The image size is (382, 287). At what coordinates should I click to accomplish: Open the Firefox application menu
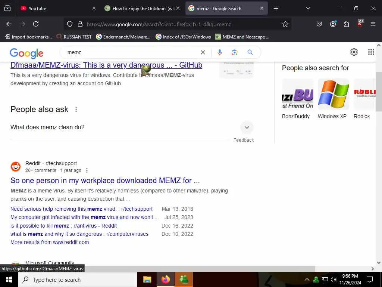pyautogui.click(x=373, y=24)
